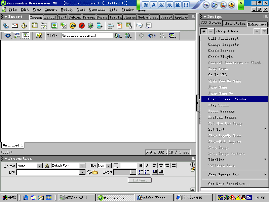Viewport: 269px width, 202px height.
Task: Open Properties panel help icon
Action: (192, 164)
